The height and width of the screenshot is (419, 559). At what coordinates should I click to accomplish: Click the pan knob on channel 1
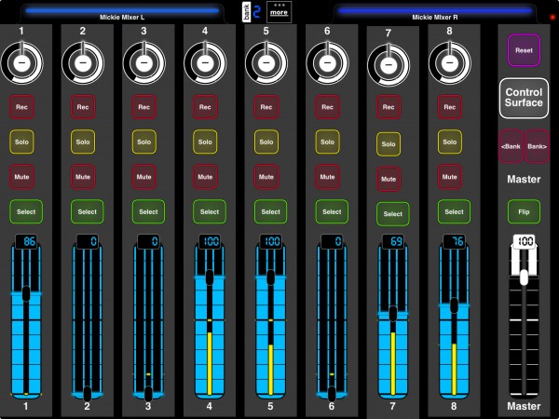tap(21, 62)
